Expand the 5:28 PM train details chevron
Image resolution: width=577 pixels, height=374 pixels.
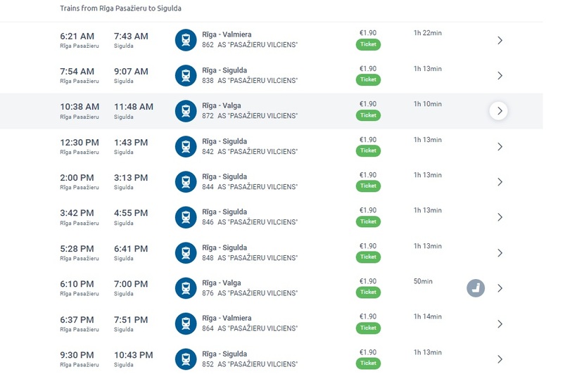point(500,252)
